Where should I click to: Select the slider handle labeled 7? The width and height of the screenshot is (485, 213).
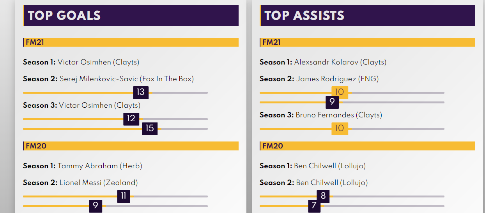[x=314, y=206]
